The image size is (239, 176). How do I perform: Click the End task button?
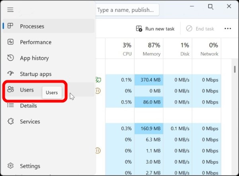tap(200, 29)
